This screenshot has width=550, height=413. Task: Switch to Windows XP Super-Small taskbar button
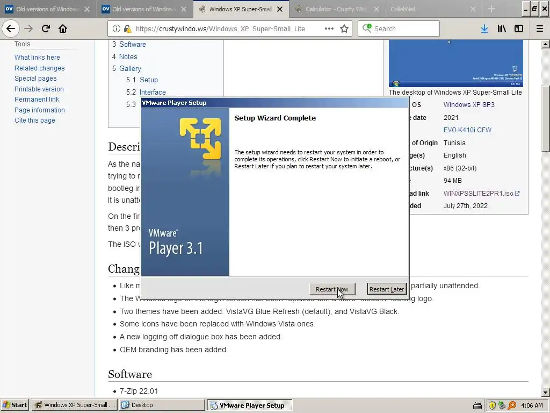click(x=75, y=405)
